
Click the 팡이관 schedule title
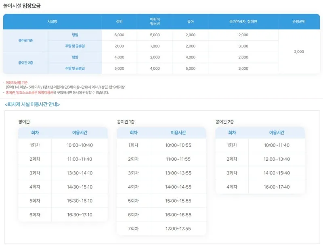pos(24,121)
